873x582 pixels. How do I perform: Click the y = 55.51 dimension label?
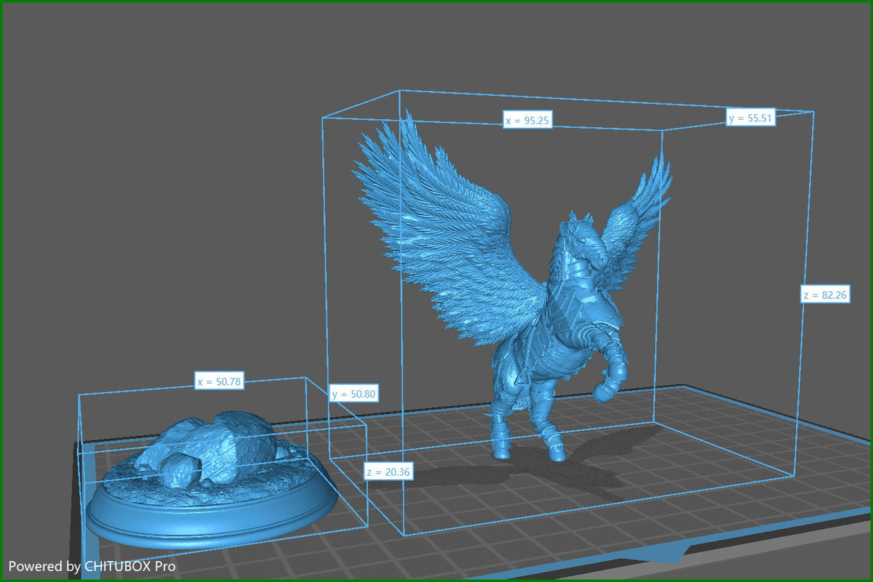pos(750,118)
